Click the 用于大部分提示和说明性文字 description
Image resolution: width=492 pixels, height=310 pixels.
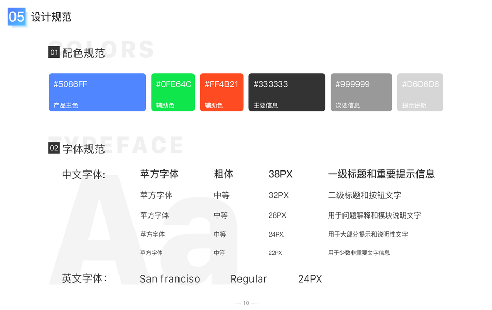(368, 234)
